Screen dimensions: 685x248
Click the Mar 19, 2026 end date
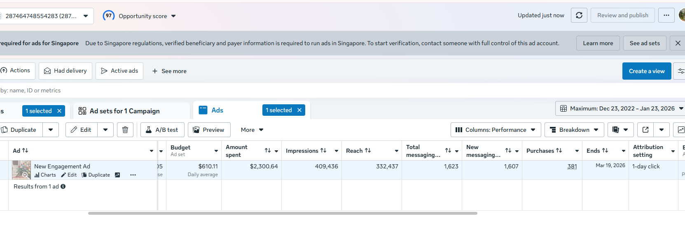click(610, 165)
